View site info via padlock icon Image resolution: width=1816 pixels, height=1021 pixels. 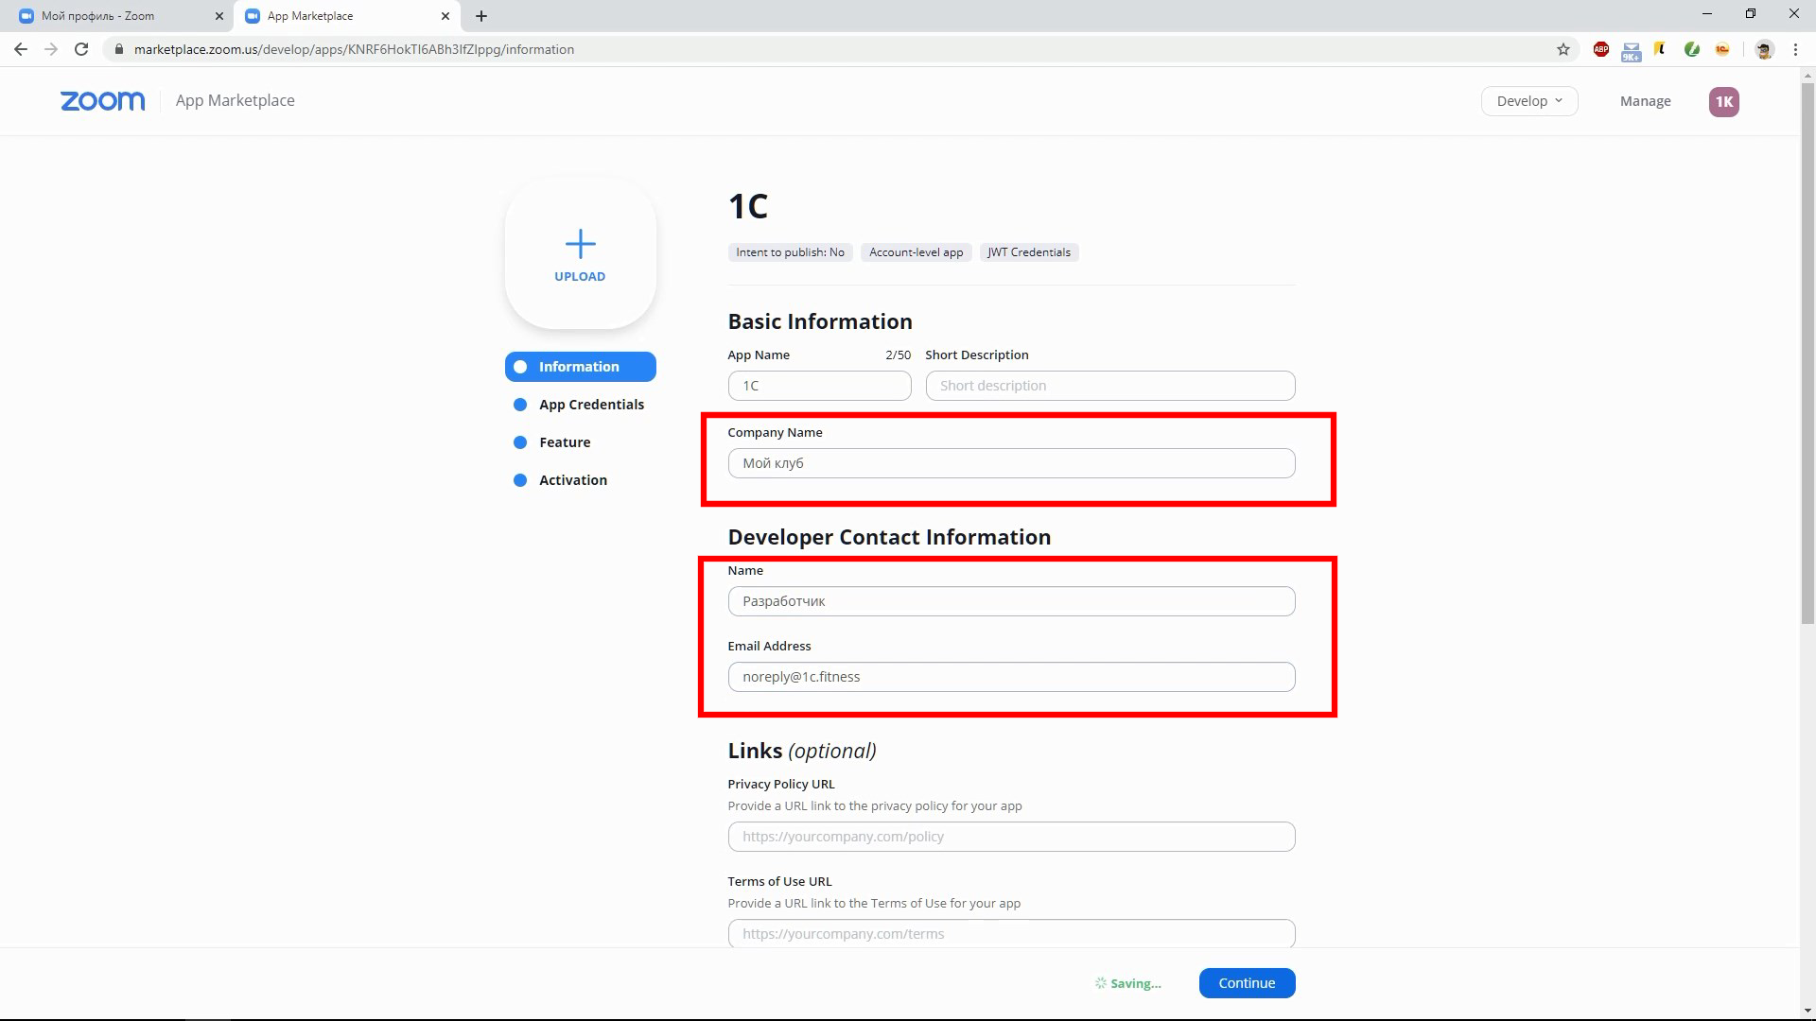(x=118, y=49)
